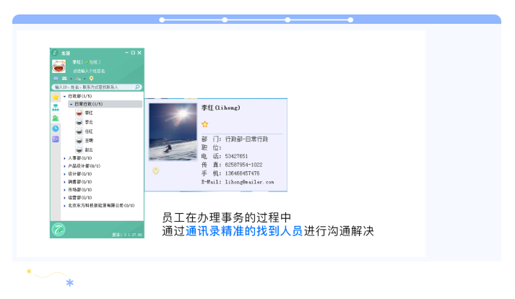Click the magnifier search icon
This screenshot has height=299, width=515.
click(138, 87)
